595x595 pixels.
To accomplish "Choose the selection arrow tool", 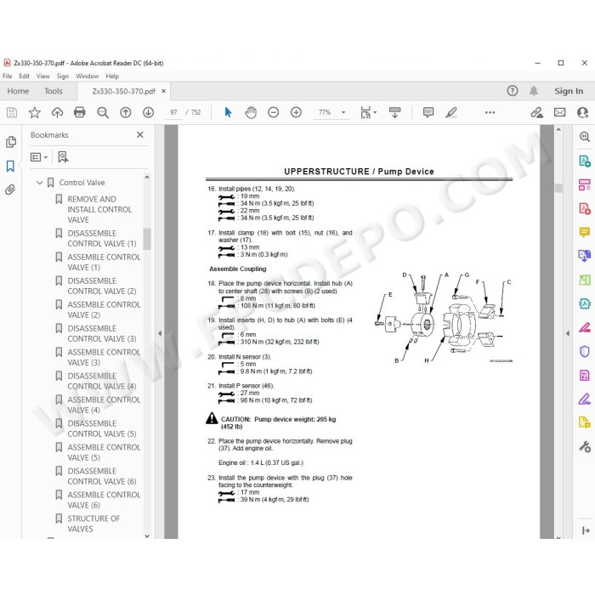I will click(x=228, y=112).
